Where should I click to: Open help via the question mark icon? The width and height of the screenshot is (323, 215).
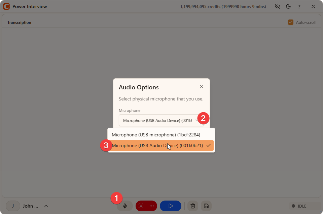tap(299, 7)
